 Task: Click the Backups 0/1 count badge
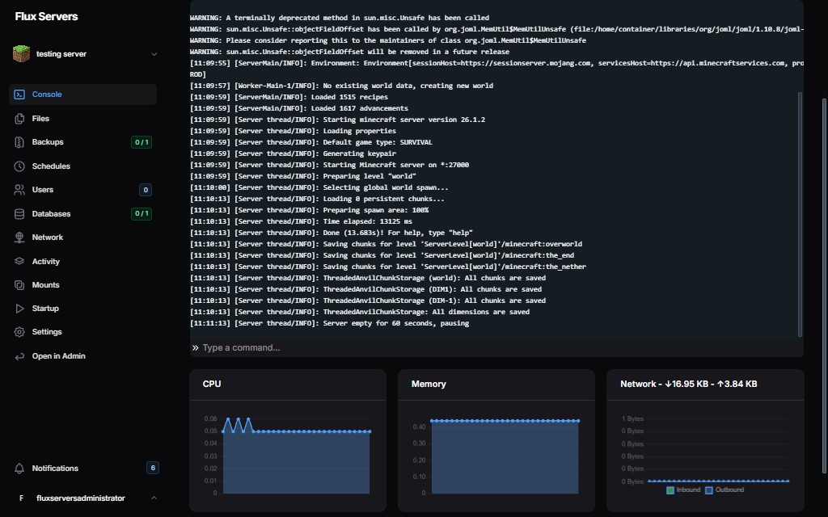142,142
